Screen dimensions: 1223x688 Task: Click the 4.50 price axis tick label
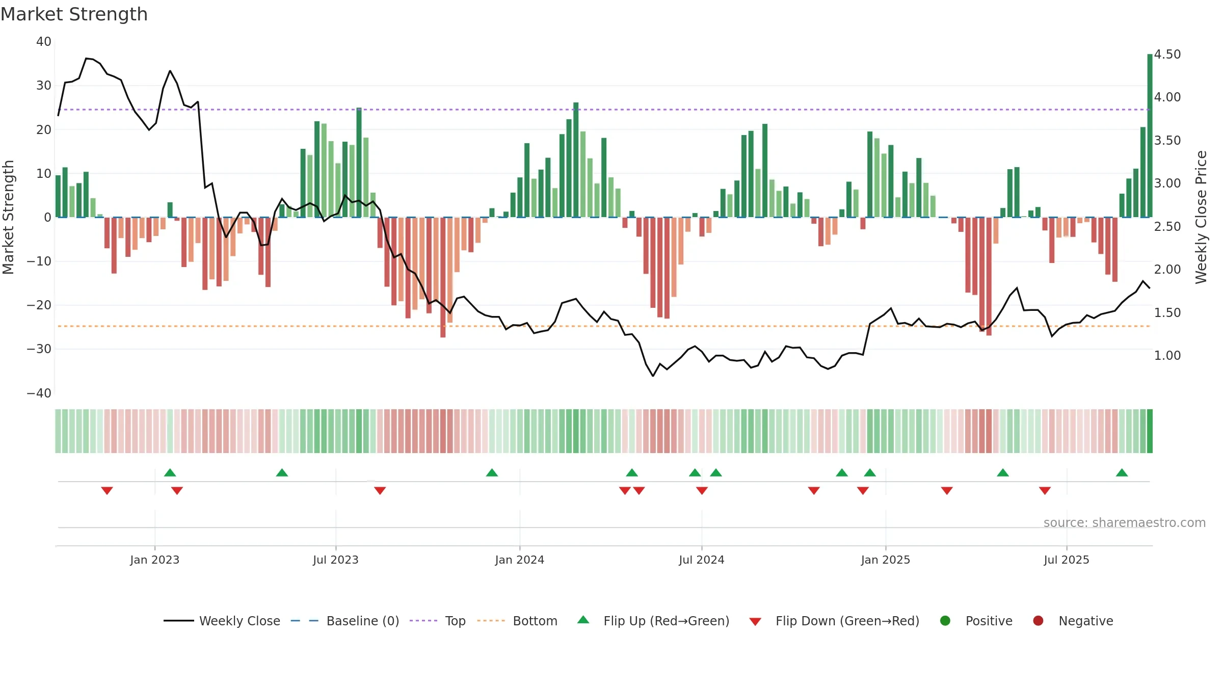[x=1167, y=54]
